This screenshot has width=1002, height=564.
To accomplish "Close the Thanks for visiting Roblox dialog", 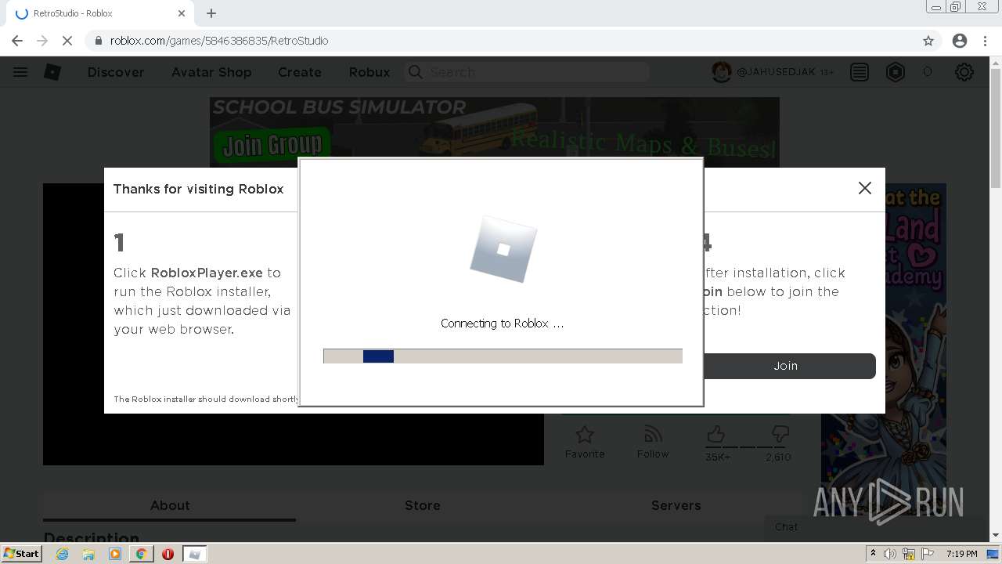I will click(865, 188).
